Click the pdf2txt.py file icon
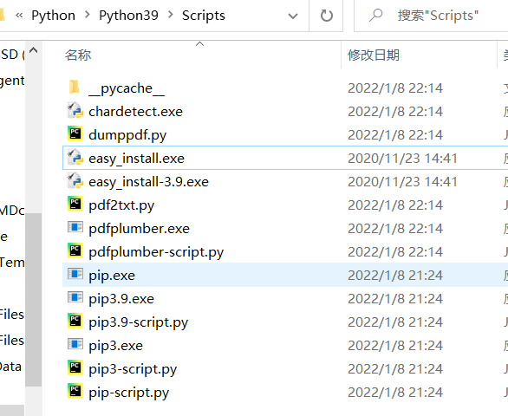Screen dimensions: 508x416 point(75,205)
